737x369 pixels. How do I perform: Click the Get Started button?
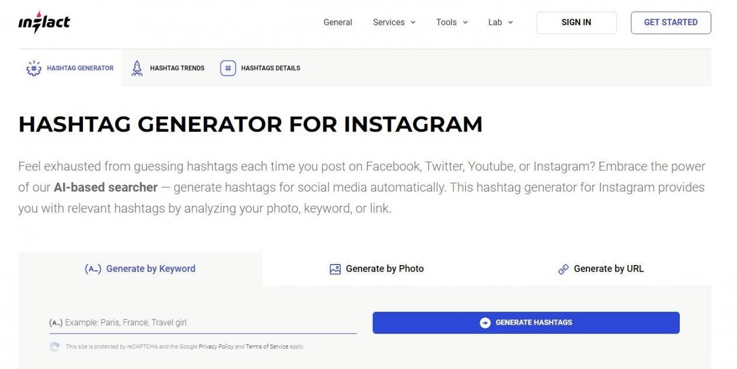point(670,22)
